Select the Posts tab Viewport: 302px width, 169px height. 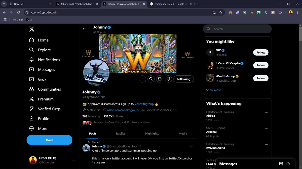coord(93,133)
